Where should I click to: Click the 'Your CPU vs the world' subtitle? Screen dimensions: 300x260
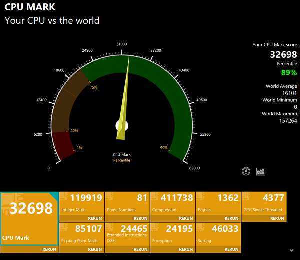[52, 20]
